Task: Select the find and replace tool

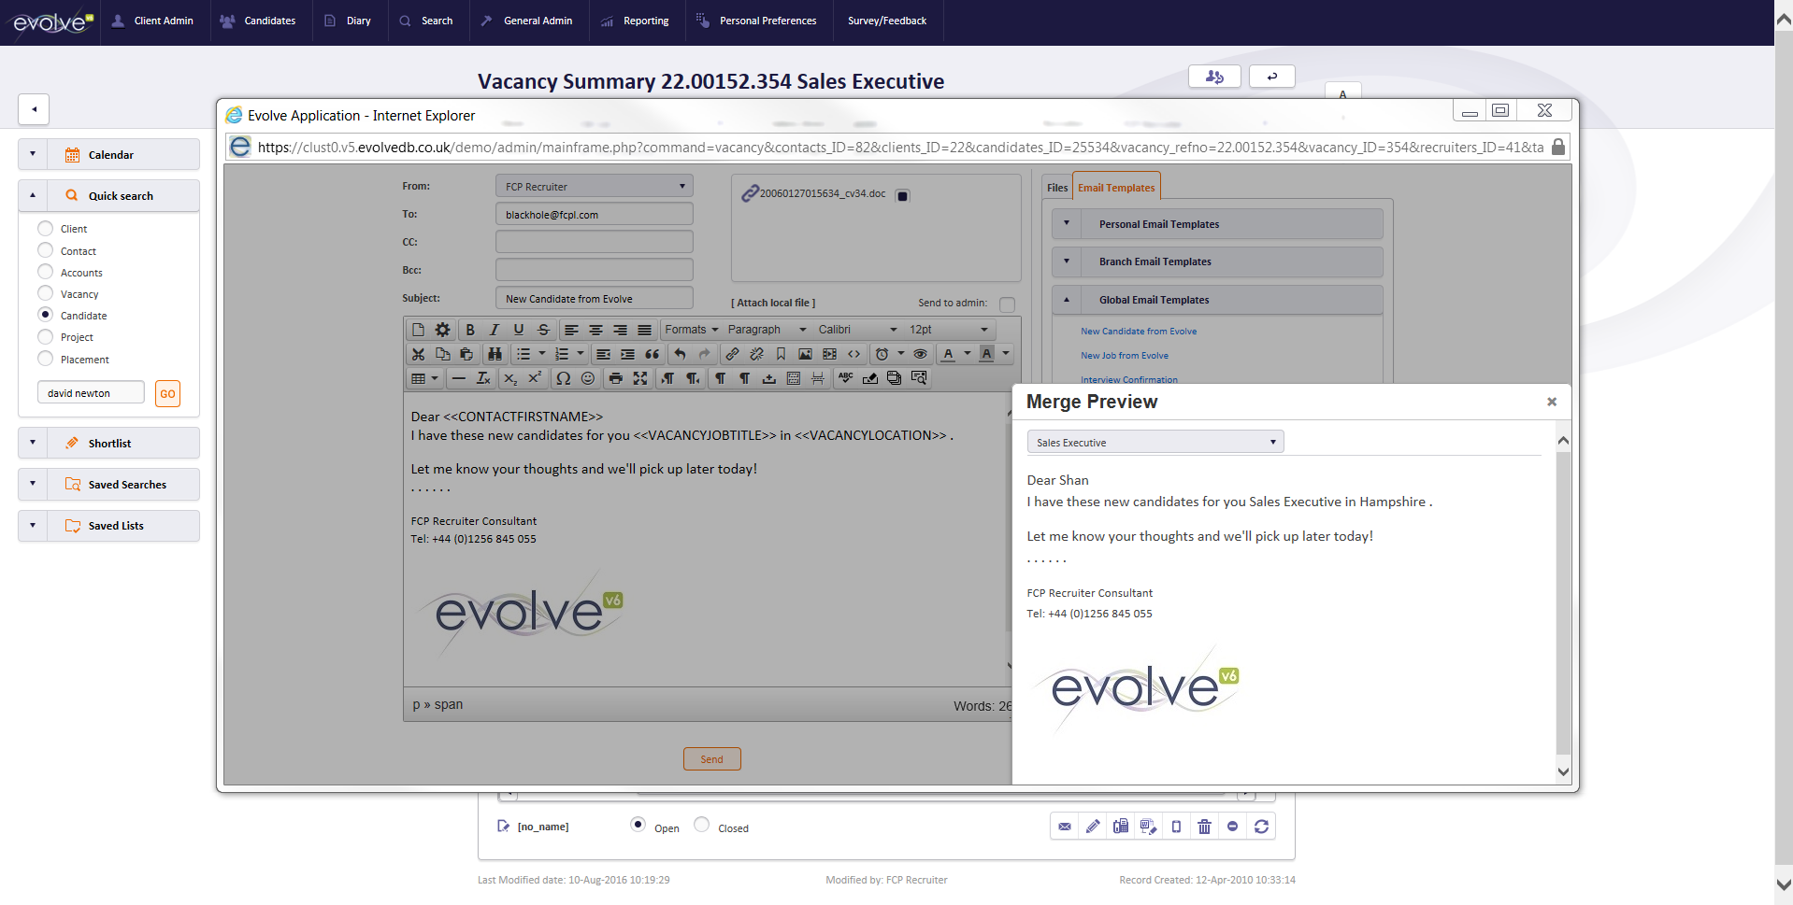Action: point(495,354)
